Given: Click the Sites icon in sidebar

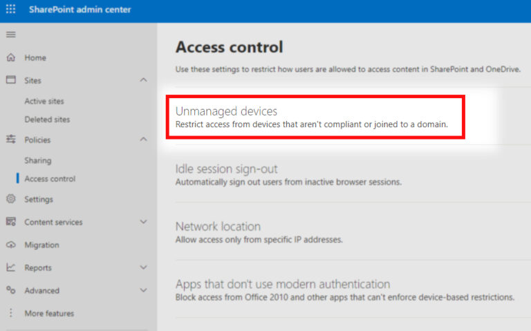Looking at the screenshot, I should pyautogui.click(x=10, y=80).
